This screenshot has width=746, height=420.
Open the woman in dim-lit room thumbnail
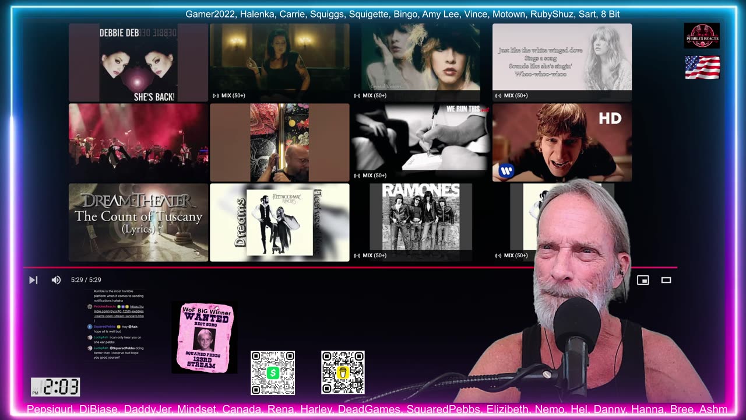280,62
